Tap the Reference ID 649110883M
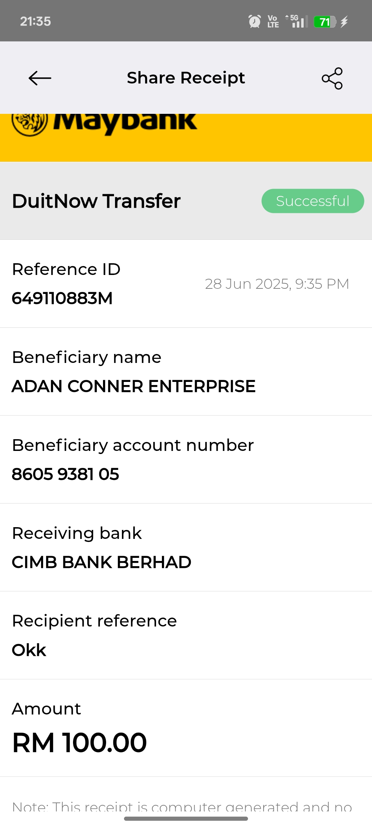372x828 pixels. point(62,298)
